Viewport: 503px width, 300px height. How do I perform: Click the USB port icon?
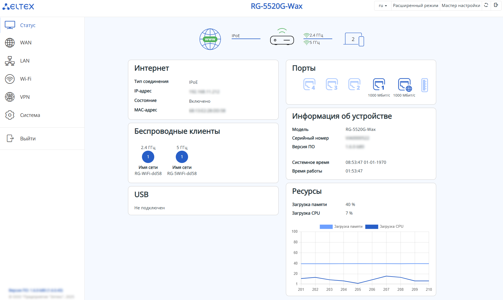[424, 85]
